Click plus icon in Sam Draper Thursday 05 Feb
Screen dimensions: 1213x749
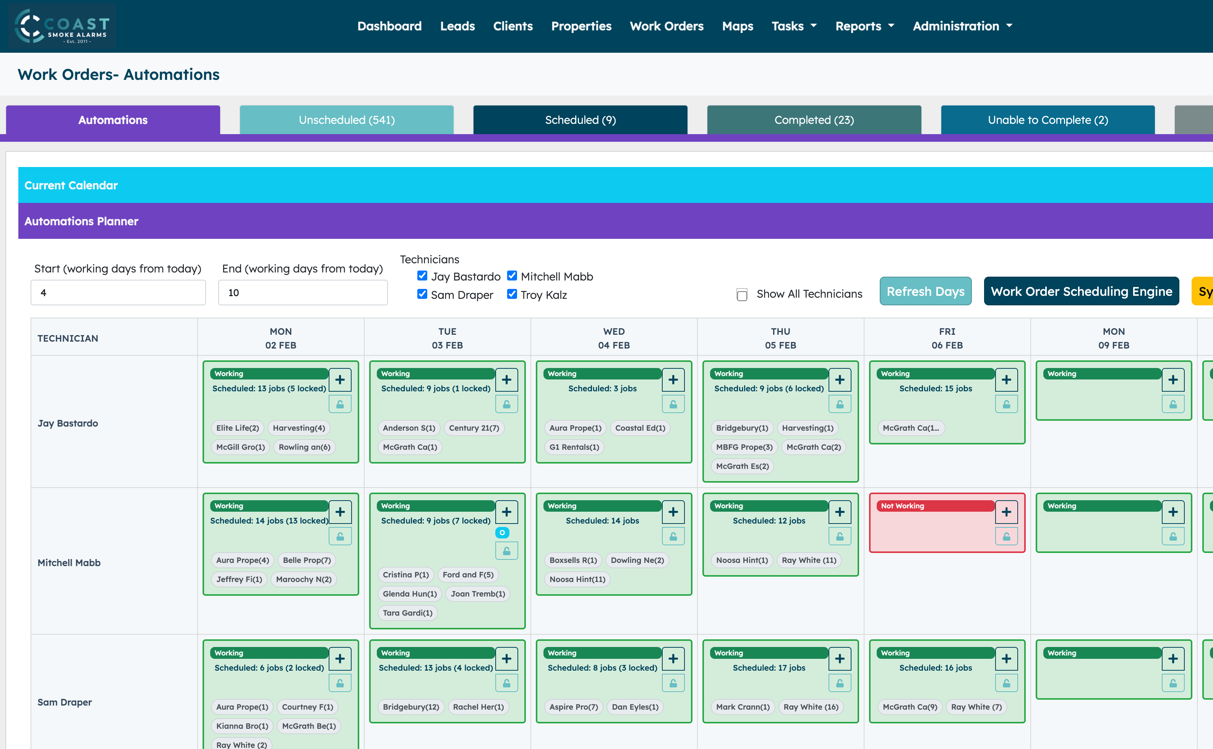click(x=840, y=658)
